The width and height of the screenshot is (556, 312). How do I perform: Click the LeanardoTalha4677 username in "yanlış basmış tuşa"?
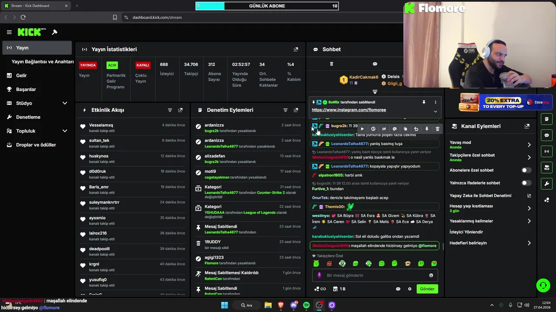click(349, 144)
